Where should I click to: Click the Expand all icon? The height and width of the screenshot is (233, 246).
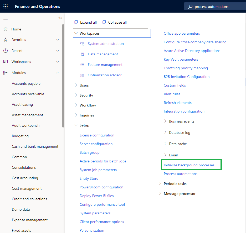coord(76,22)
